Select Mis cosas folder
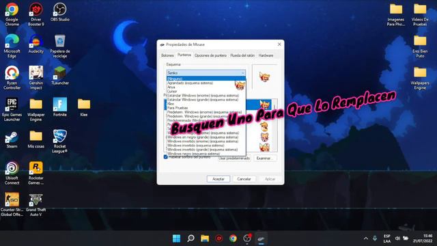Viewport: 437px width, 246px height. click(36, 139)
